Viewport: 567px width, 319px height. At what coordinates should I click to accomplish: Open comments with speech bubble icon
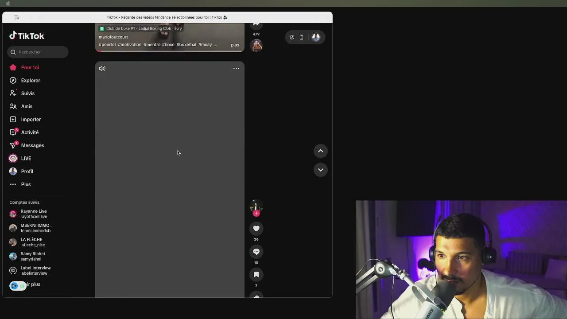click(x=256, y=252)
